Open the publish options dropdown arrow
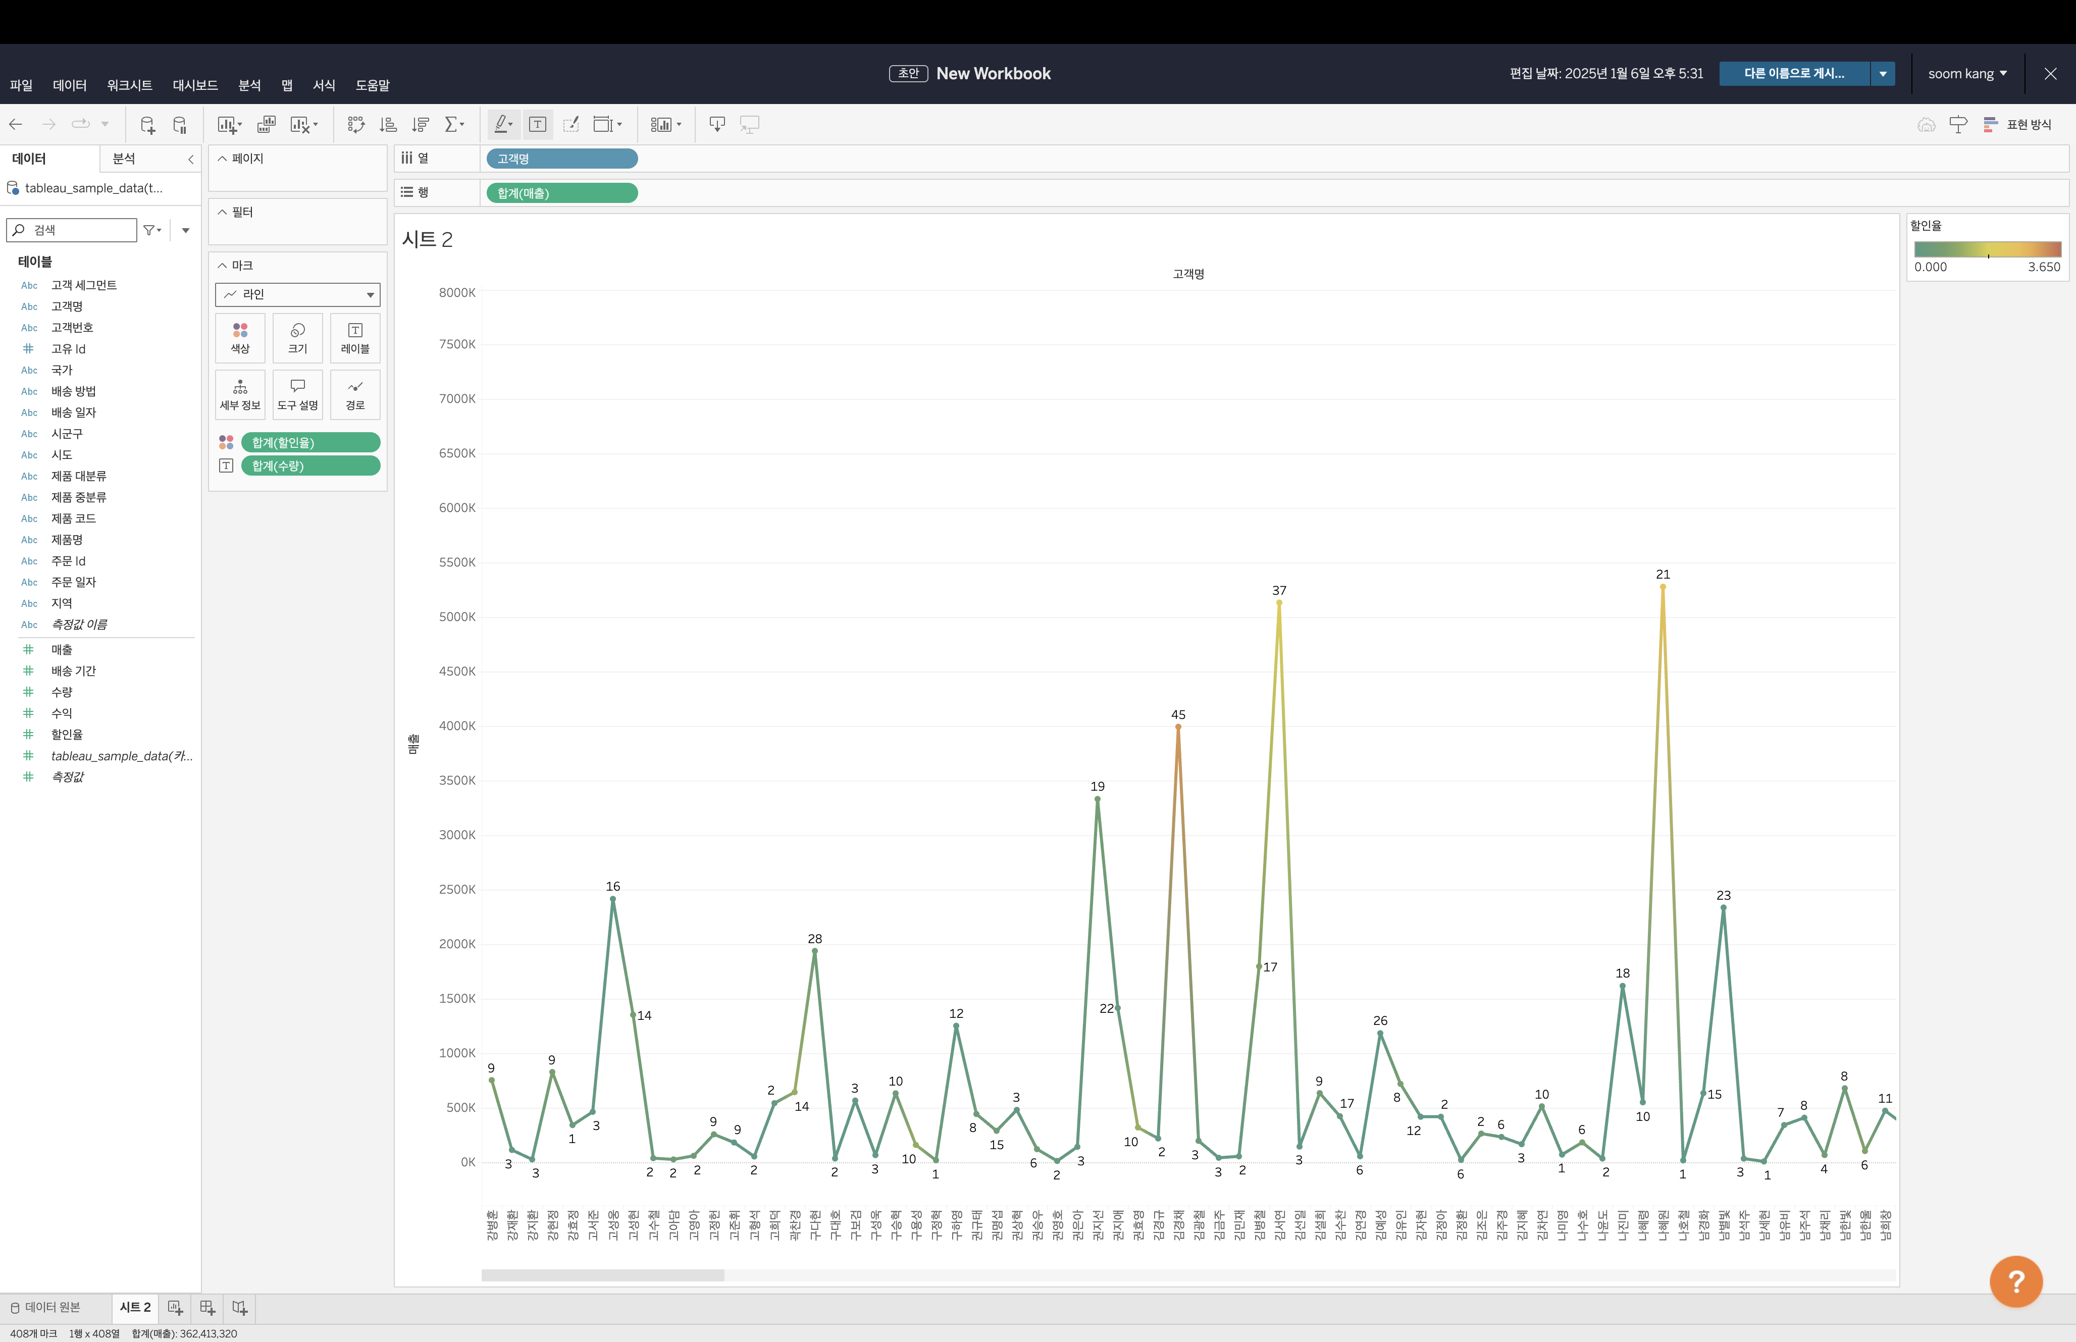Screen dimensions: 2076x1342 (x=1883, y=74)
